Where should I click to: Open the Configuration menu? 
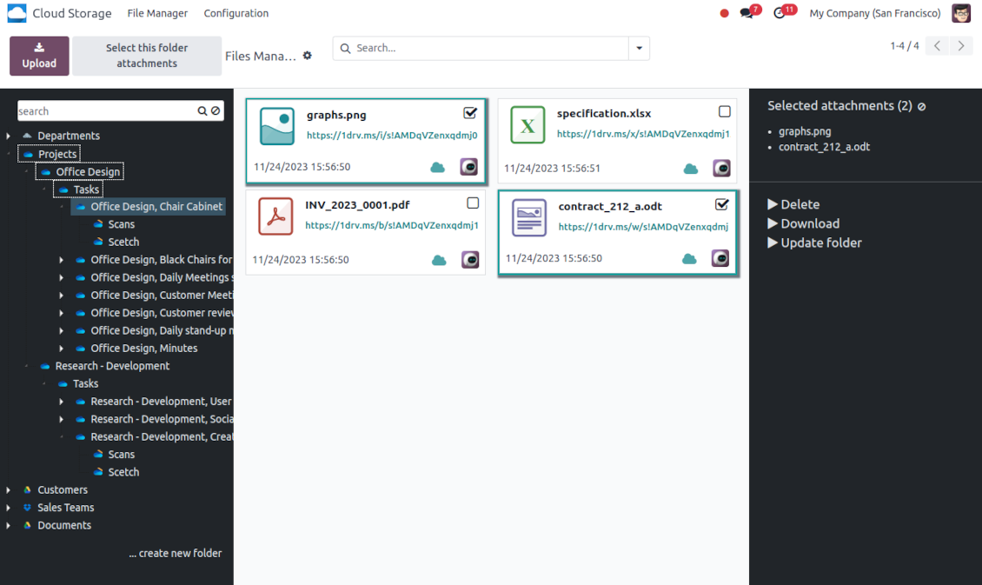pyautogui.click(x=236, y=13)
